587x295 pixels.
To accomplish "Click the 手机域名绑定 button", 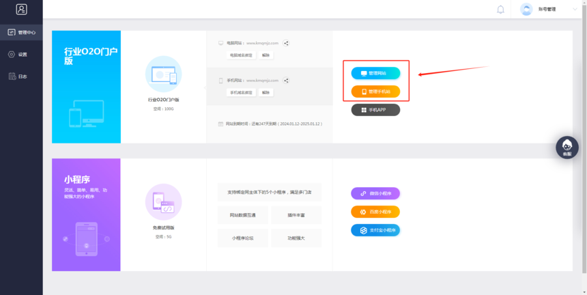I will (x=241, y=92).
